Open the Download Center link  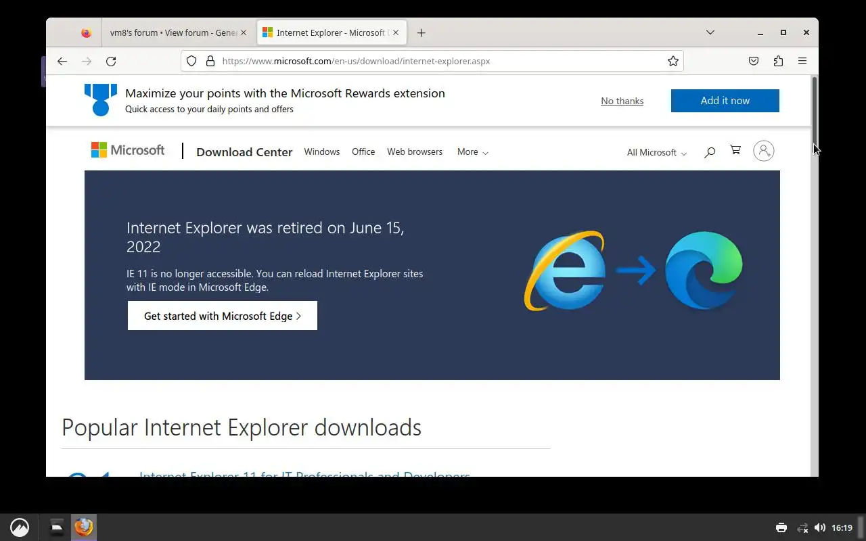click(244, 152)
